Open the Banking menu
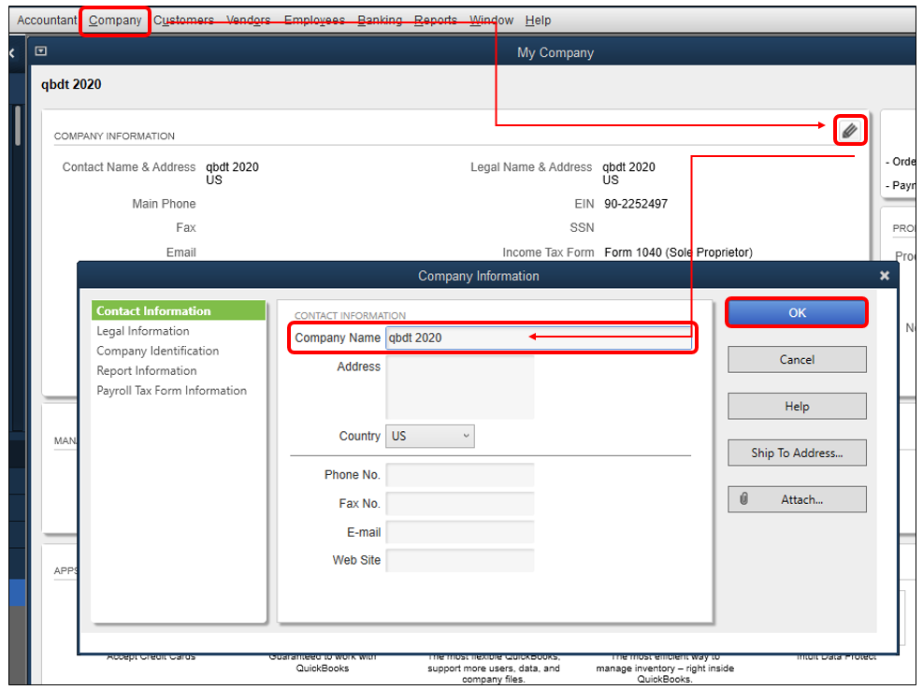The height and width of the screenshot is (690, 923). 380,20
